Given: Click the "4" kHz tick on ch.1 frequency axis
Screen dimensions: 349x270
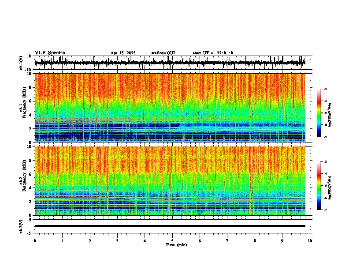Looking at the screenshot, I should coord(30,115).
